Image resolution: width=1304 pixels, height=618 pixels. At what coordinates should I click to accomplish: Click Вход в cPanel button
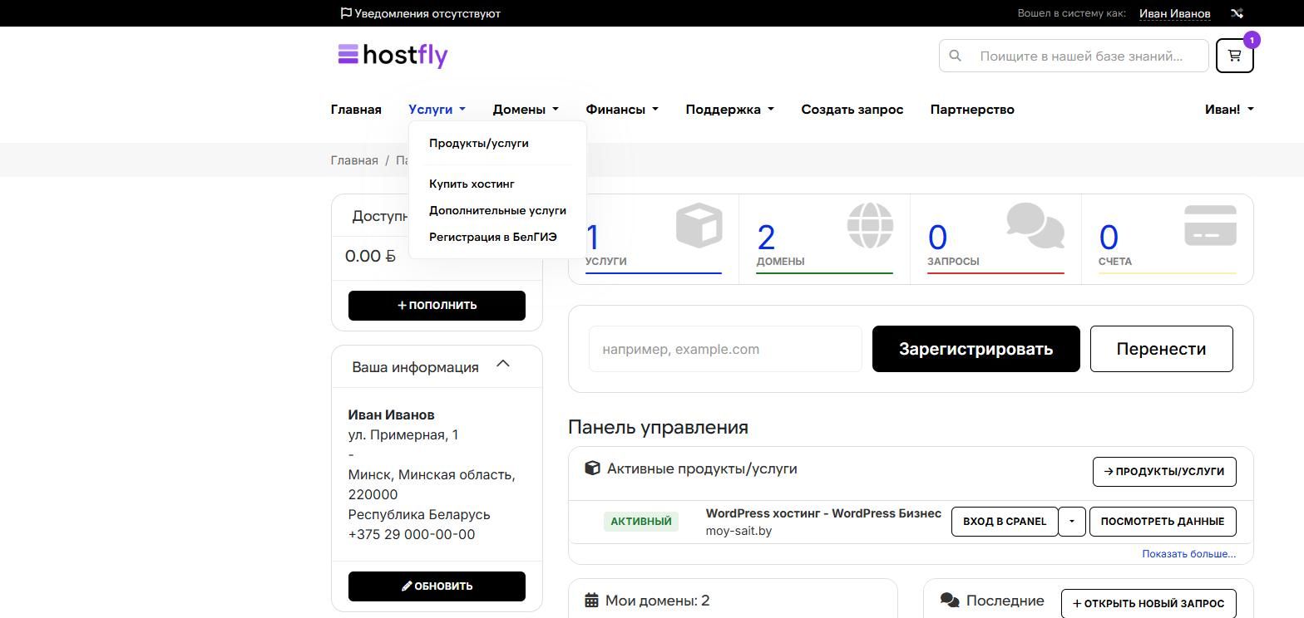tap(1005, 522)
